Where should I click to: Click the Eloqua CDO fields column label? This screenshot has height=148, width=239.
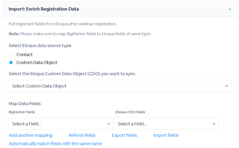130,112
